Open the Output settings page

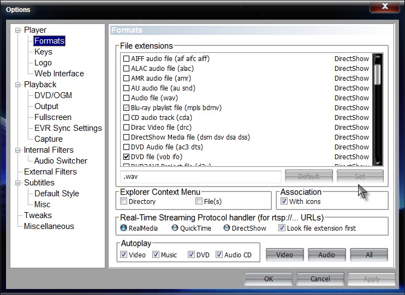[46, 106]
